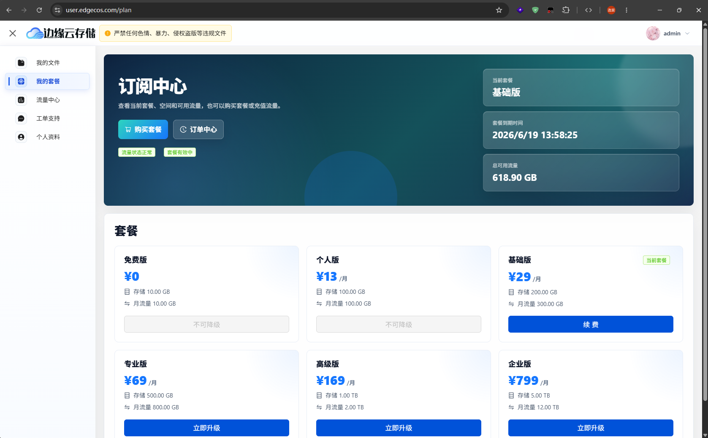Upgrade to 专业版 via 立即升级
Viewport: 708px width, 438px height.
point(206,428)
